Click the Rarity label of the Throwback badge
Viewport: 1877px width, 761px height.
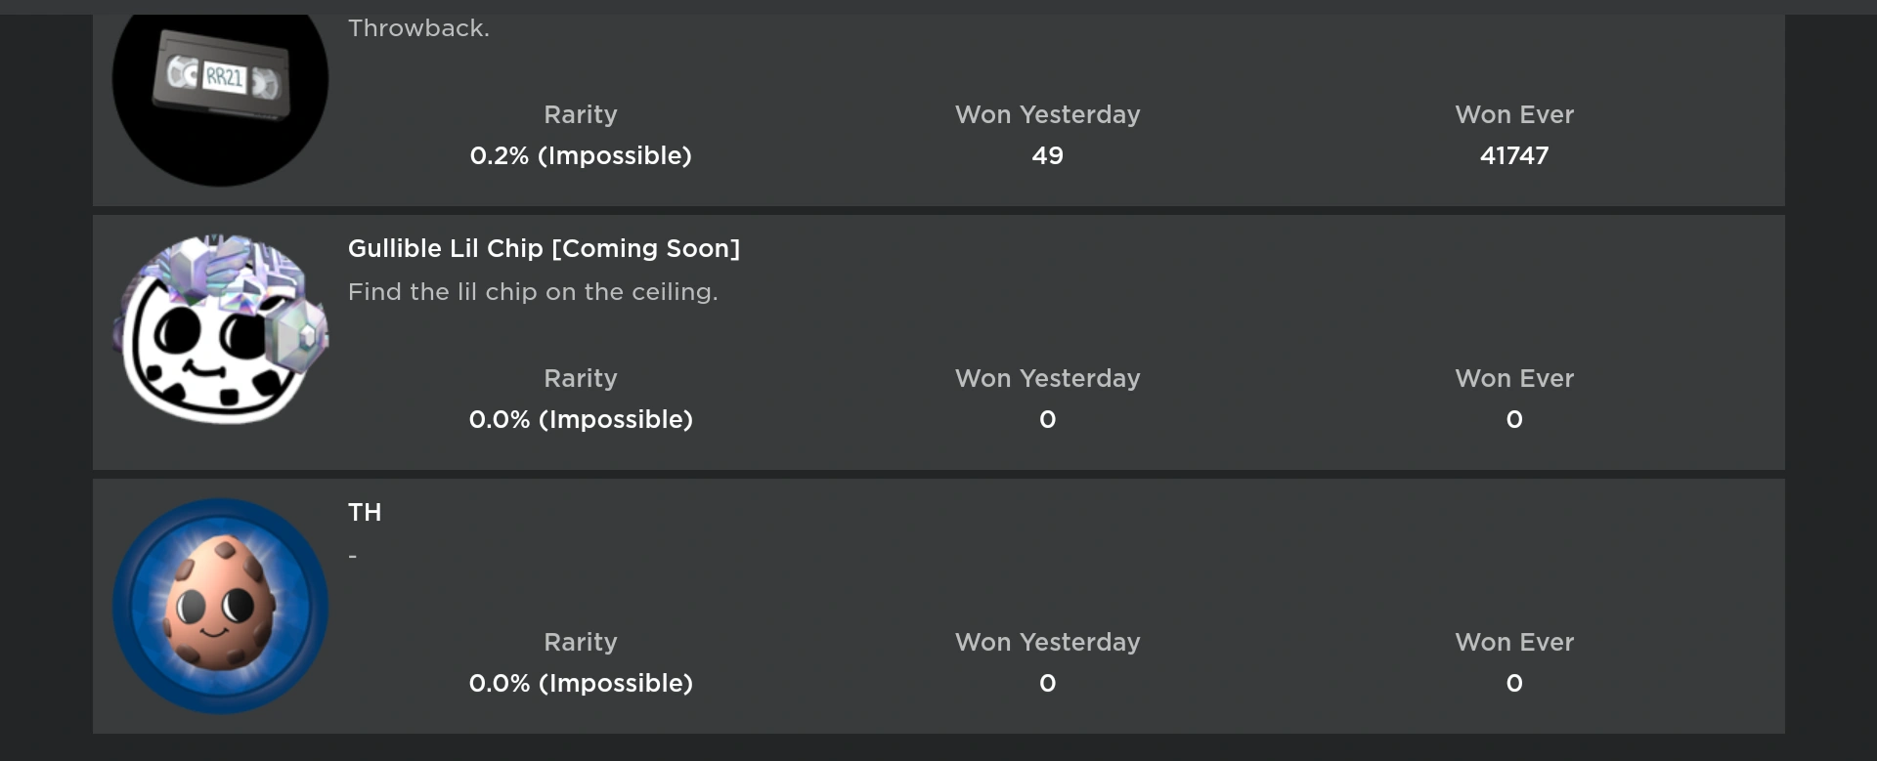pos(581,114)
